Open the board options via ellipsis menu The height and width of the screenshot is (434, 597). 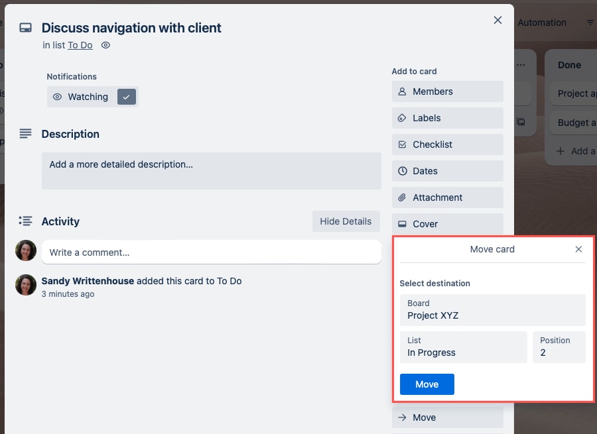tap(521, 64)
